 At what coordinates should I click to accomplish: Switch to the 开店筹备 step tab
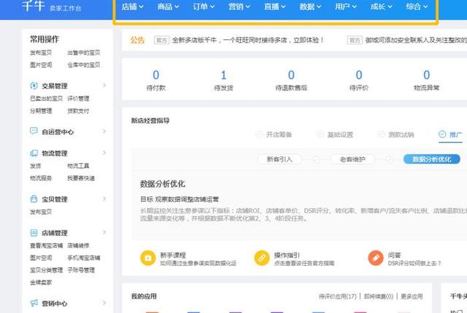click(x=274, y=135)
